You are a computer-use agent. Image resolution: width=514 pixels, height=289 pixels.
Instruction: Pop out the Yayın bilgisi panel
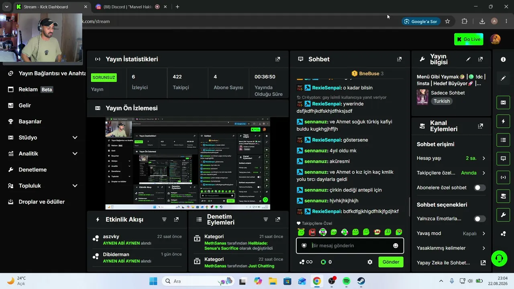(480, 59)
